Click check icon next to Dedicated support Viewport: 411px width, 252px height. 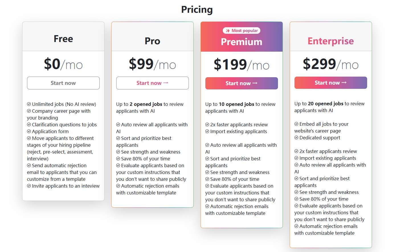pyautogui.click(x=297, y=138)
